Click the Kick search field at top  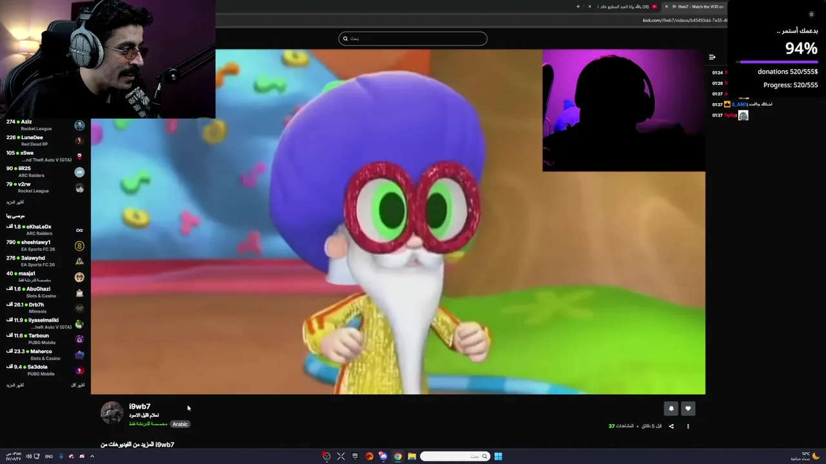tap(413, 39)
